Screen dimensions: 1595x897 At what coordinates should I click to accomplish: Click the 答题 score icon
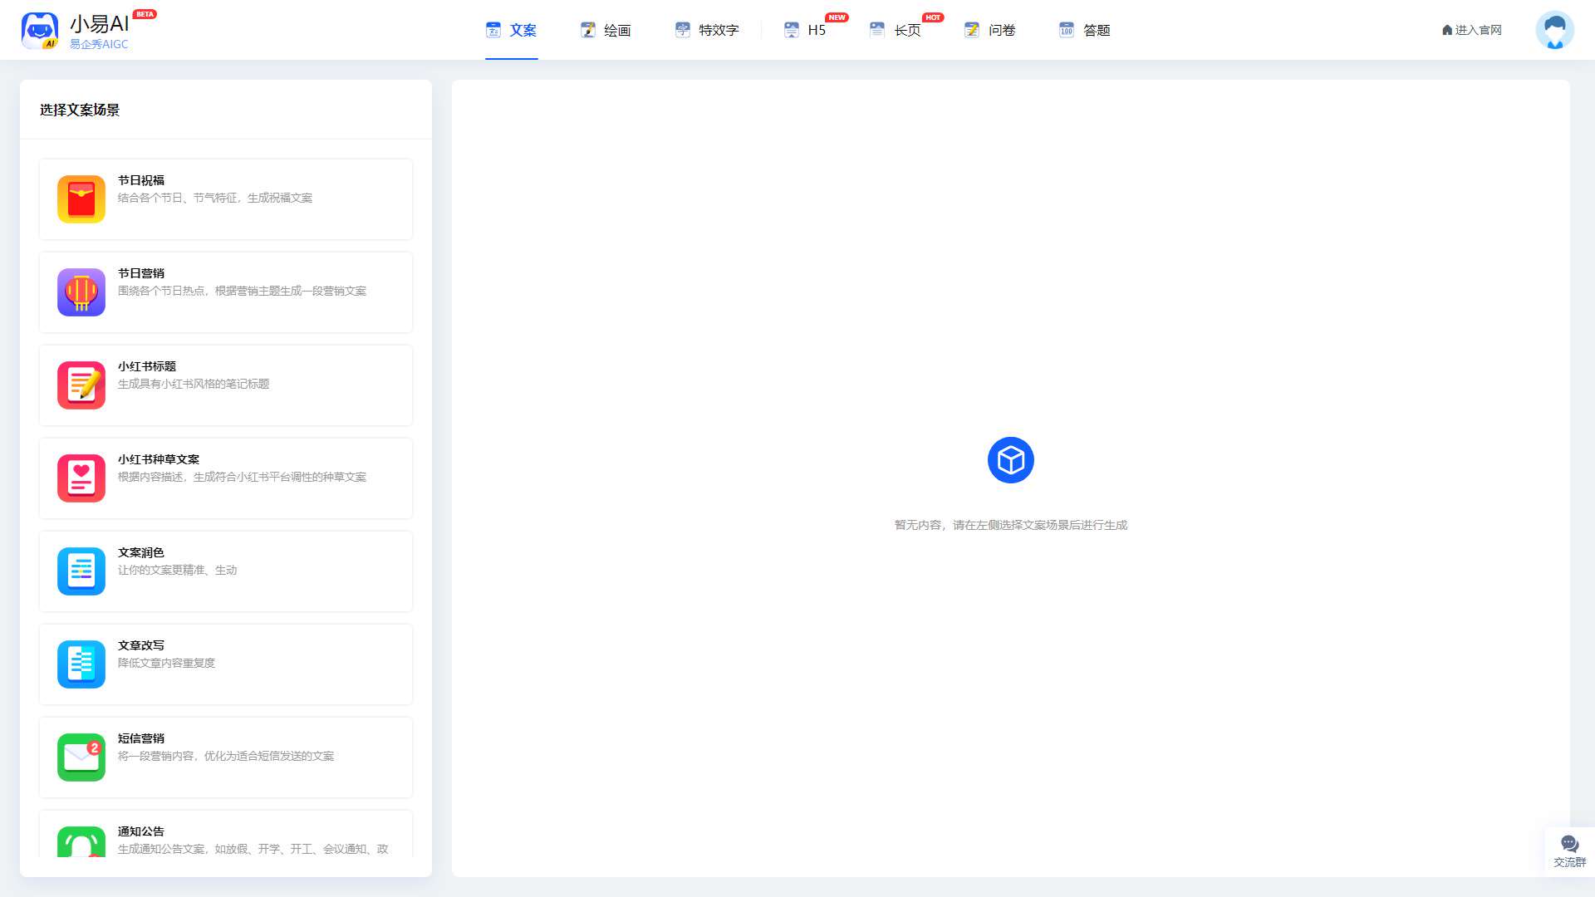pyautogui.click(x=1067, y=30)
